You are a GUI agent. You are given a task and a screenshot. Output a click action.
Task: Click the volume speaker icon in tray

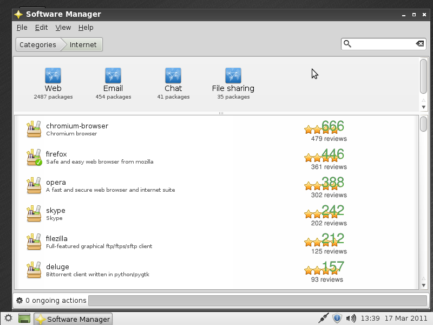pos(351,318)
